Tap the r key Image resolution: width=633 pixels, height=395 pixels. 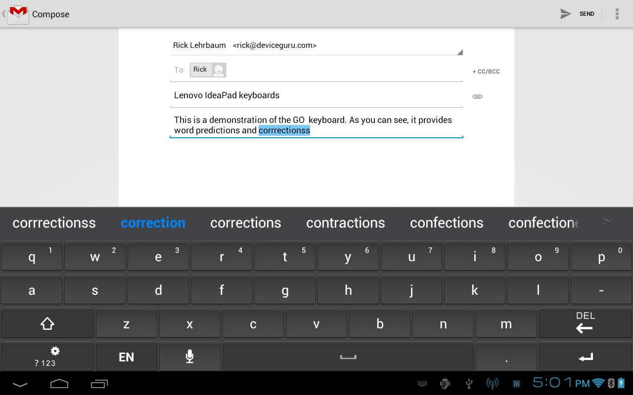tap(222, 256)
